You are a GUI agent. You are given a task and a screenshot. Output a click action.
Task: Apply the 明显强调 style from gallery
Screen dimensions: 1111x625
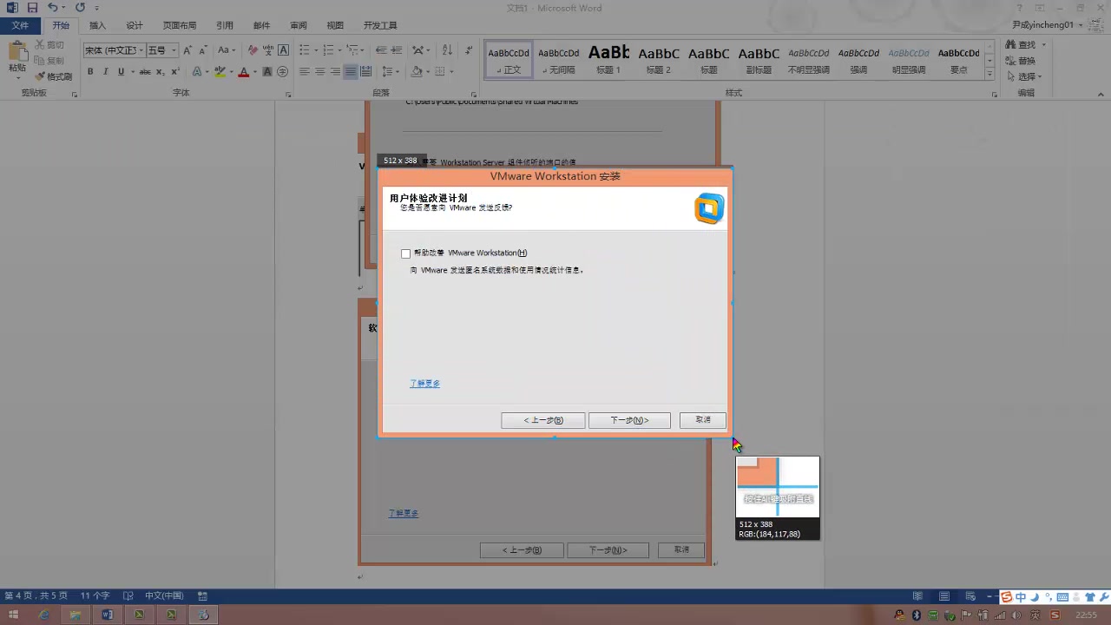point(909,59)
